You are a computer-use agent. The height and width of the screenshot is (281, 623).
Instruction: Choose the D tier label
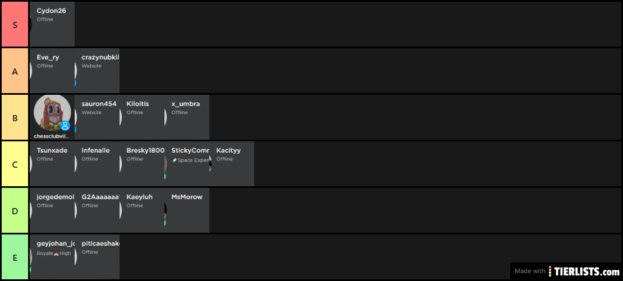[x=15, y=210]
